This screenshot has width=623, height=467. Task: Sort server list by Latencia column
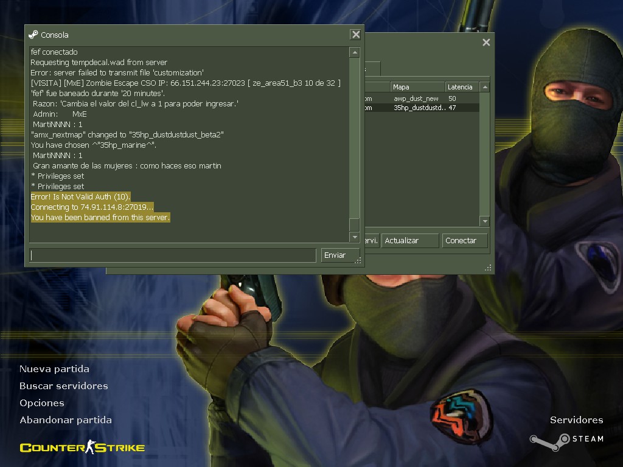[462, 87]
